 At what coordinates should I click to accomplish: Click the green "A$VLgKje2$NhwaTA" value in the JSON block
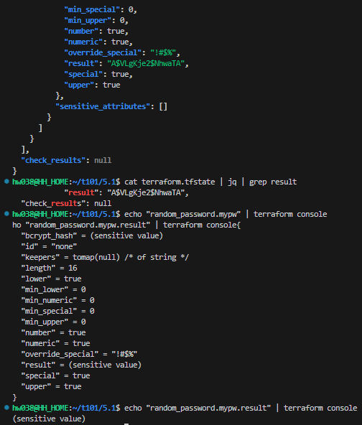(146, 63)
